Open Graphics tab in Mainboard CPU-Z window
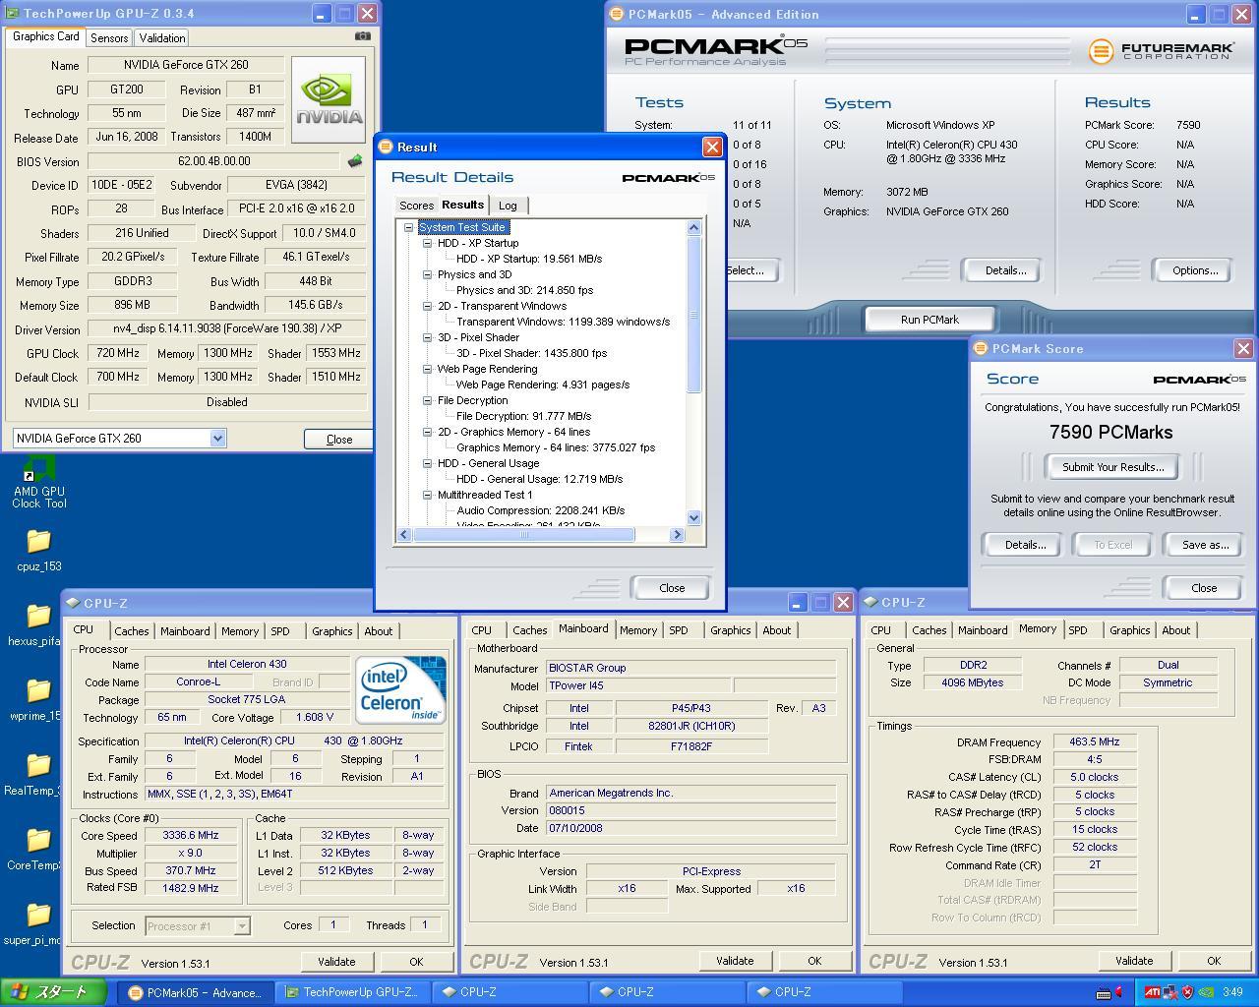The image size is (1259, 1007). click(x=730, y=630)
